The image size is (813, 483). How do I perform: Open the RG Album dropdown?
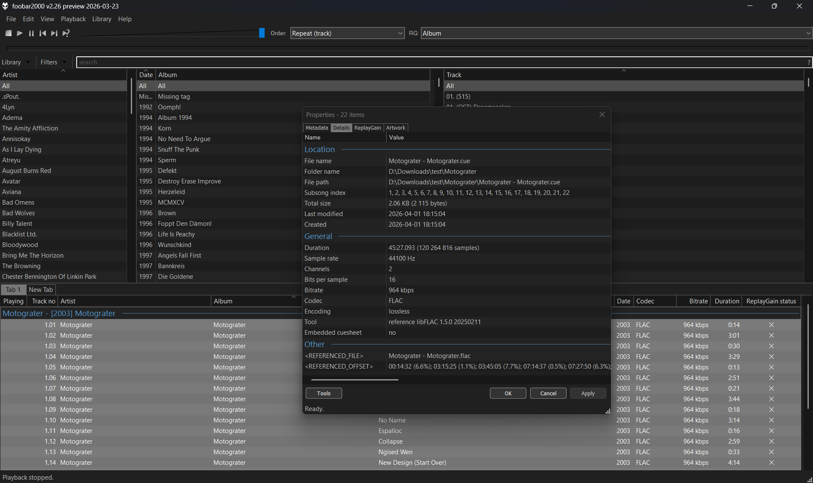click(616, 33)
